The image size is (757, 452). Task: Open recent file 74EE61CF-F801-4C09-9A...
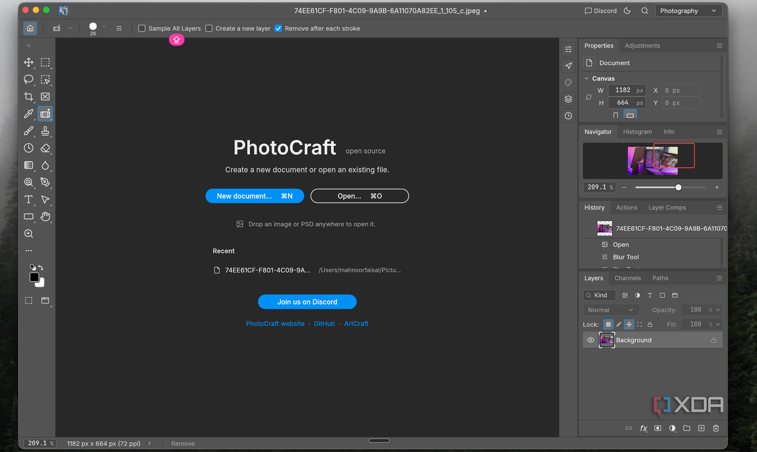(307, 270)
